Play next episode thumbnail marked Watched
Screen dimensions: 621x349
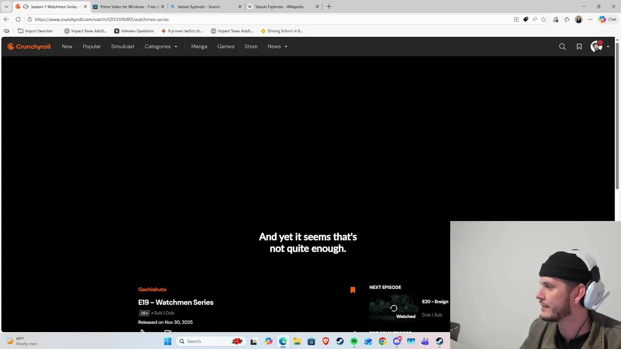click(393, 308)
